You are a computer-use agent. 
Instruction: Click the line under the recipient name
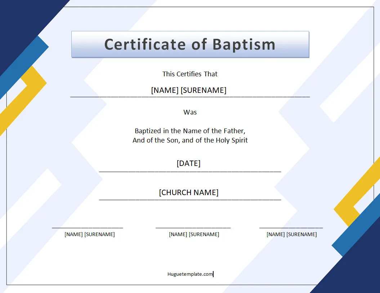[x=190, y=97]
